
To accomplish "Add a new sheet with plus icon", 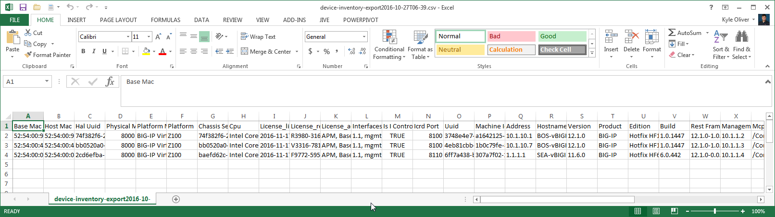I will coord(176,199).
